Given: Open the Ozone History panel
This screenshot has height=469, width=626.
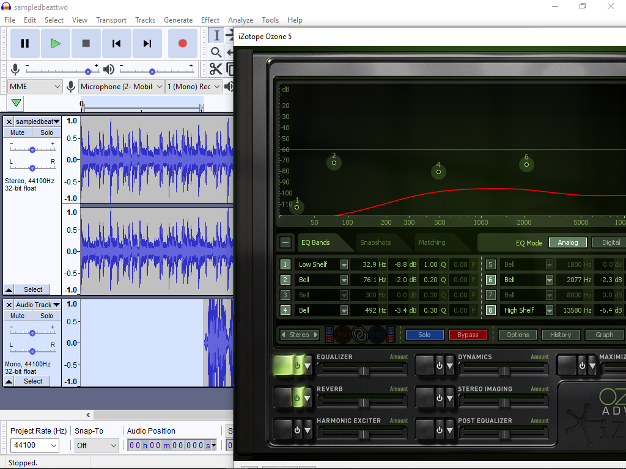Looking at the screenshot, I should [x=561, y=335].
